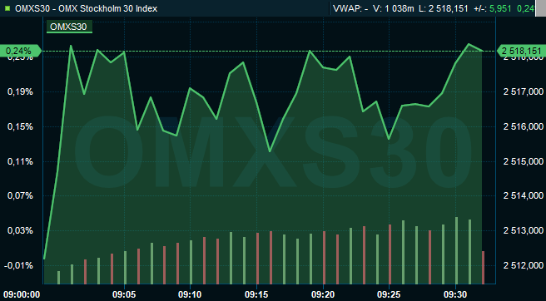Click the 2 515,000 price axis label
This screenshot has width=546, height=301.
[524, 161]
